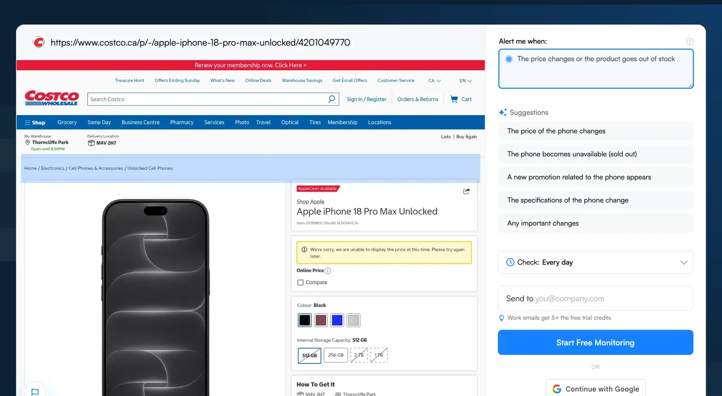The image size is (722, 396).
Task: Click the Shop Apple brand link
Action: 310,202
